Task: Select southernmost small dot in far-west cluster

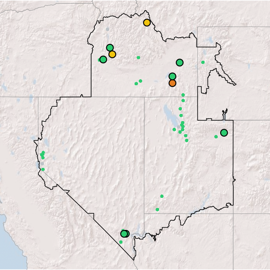Action: click(x=43, y=169)
